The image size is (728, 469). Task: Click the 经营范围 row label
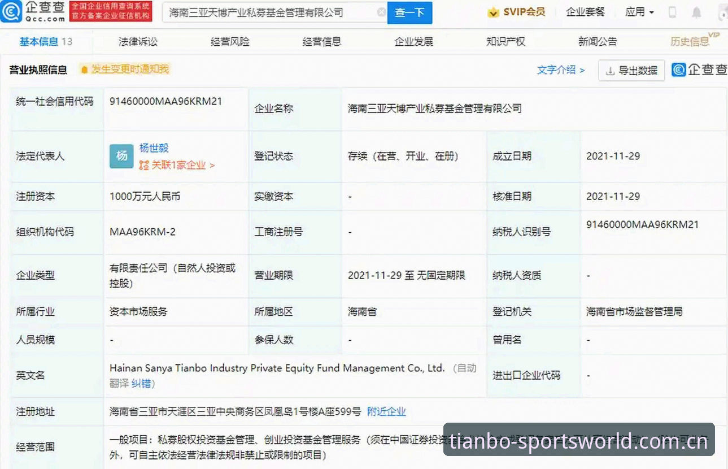(x=36, y=446)
